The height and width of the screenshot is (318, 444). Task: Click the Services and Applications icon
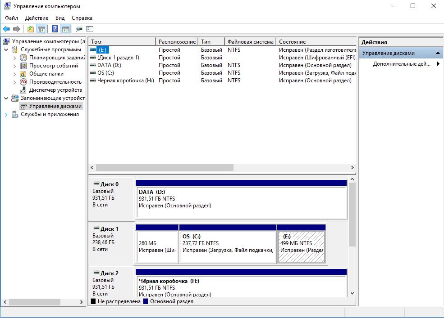pos(15,115)
